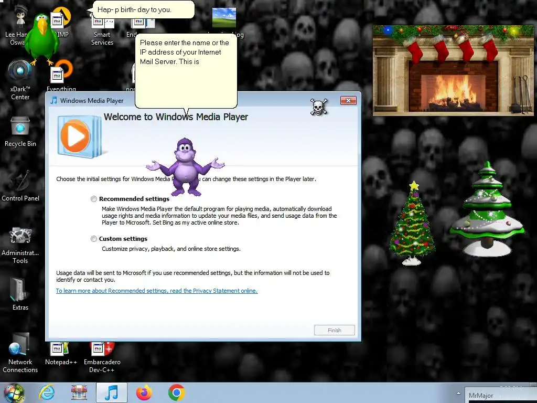Click the skull and crossbones icon

point(319,107)
